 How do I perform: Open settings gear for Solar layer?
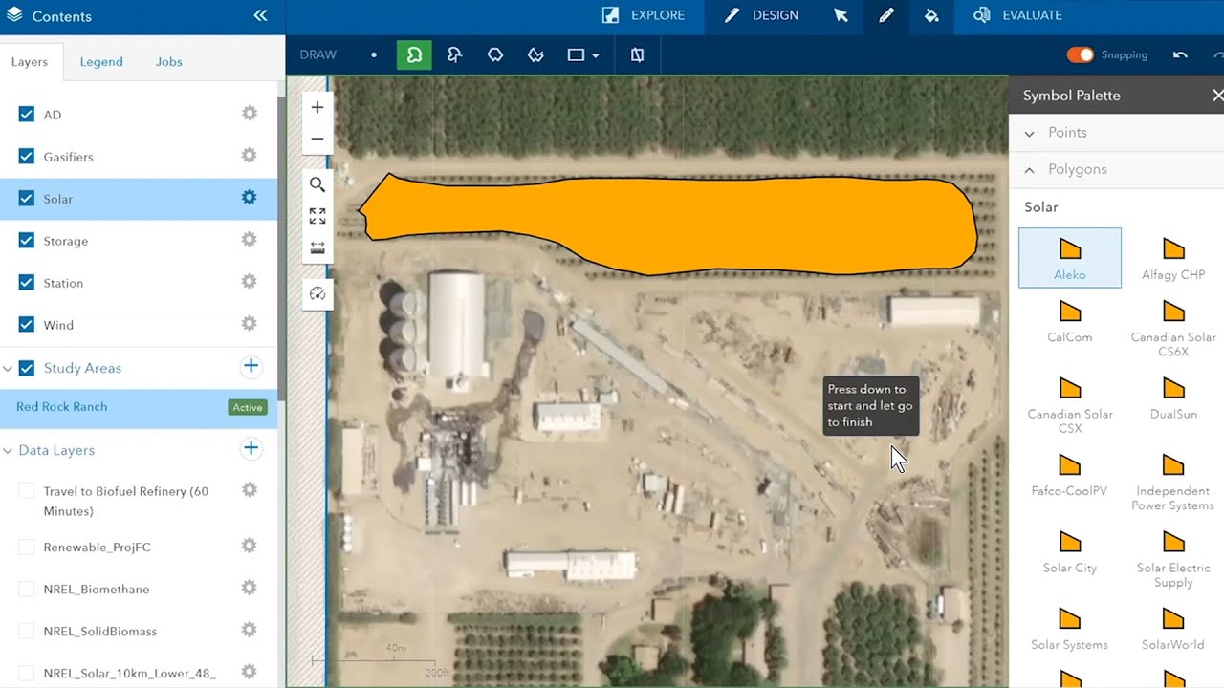[x=250, y=198]
